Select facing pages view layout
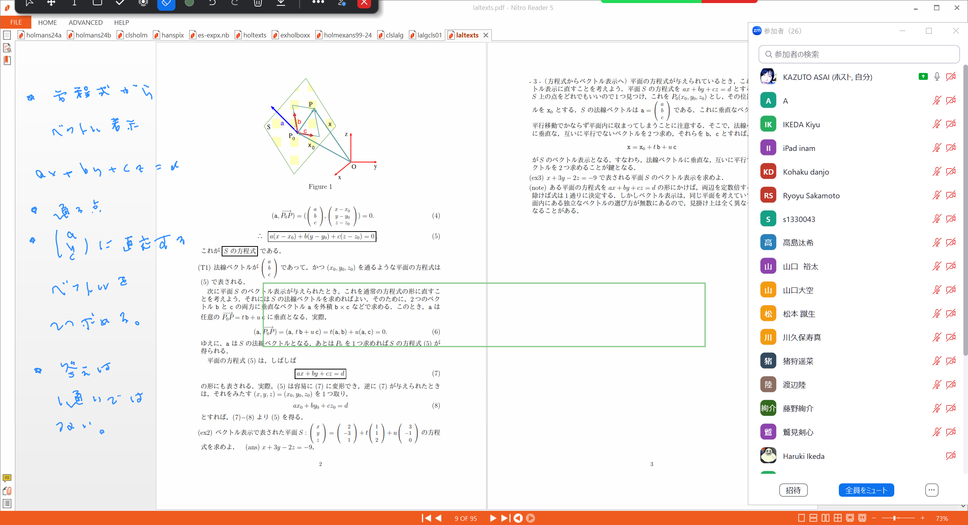This screenshot has height=525, width=968. pos(825,518)
